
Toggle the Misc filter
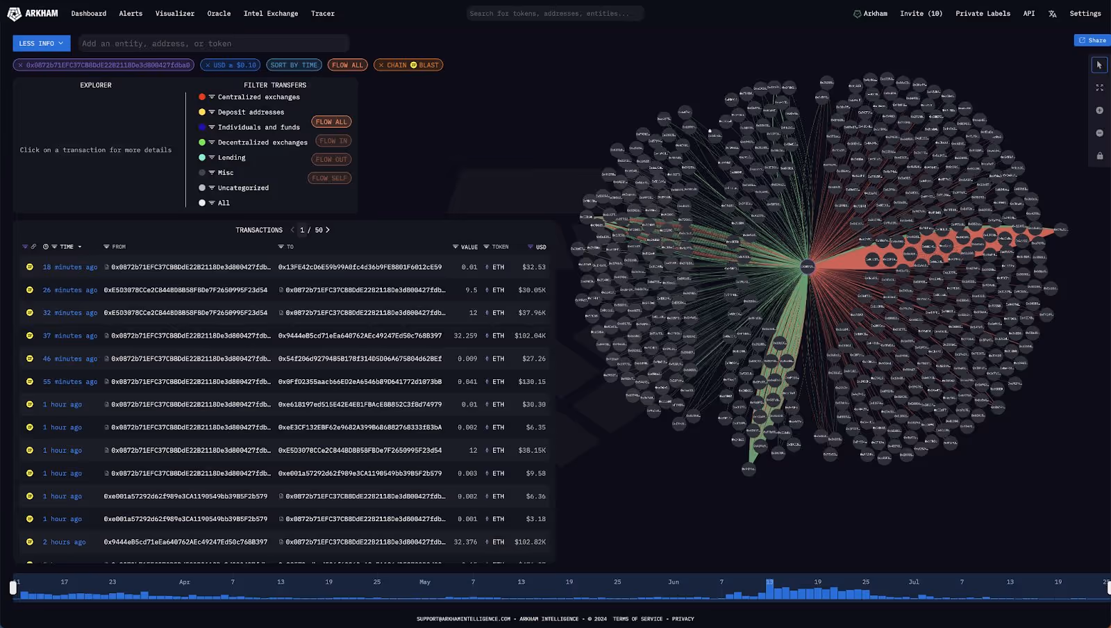pos(216,173)
